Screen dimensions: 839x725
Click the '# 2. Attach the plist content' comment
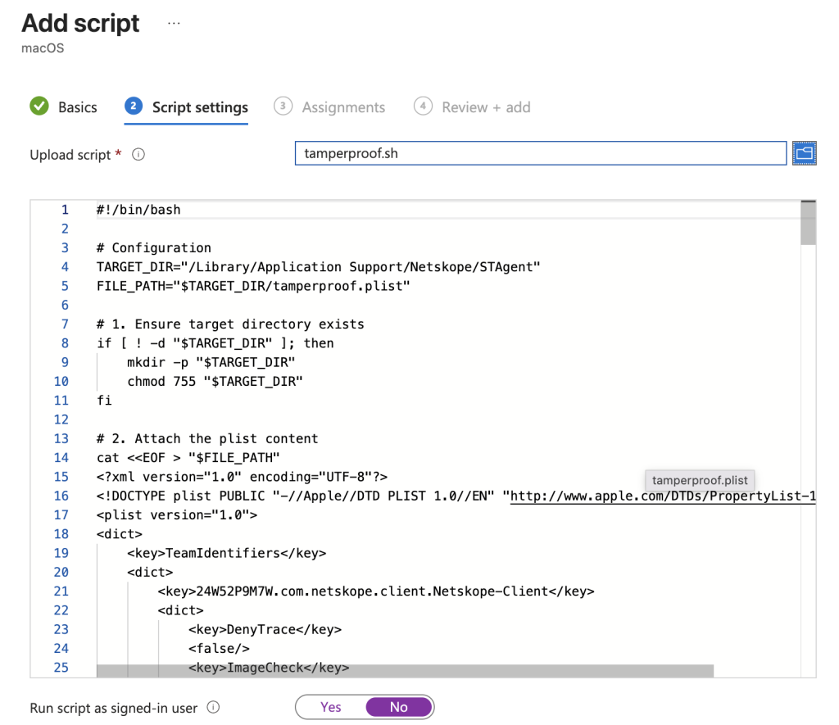pos(207,439)
